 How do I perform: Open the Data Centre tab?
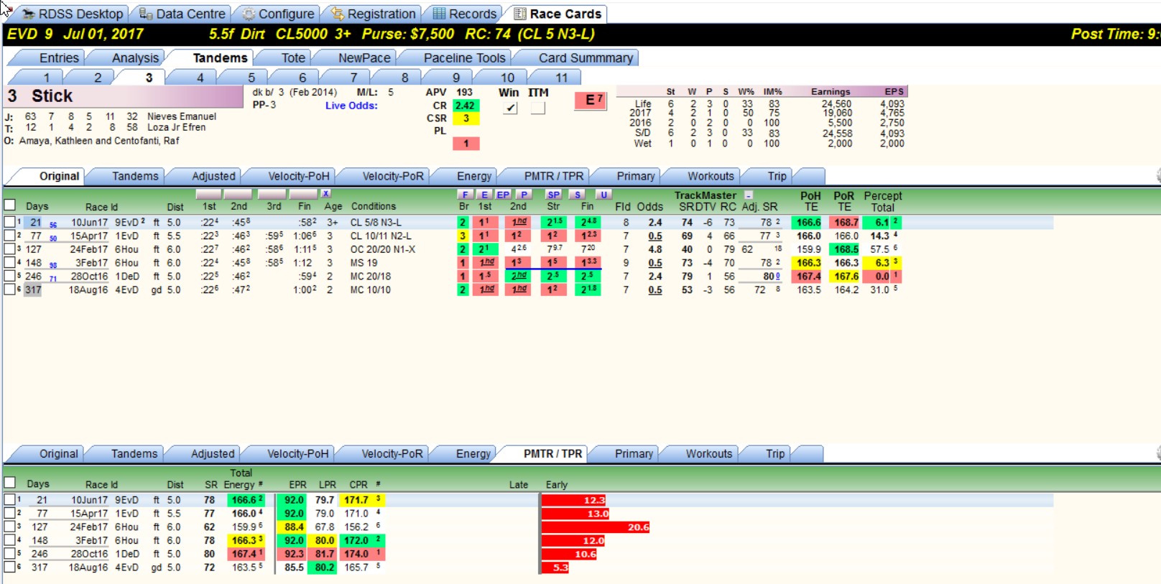pyautogui.click(x=182, y=14)
